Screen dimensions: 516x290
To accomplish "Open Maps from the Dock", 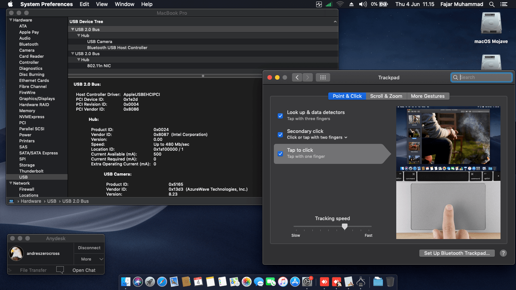I will (235, 282).
